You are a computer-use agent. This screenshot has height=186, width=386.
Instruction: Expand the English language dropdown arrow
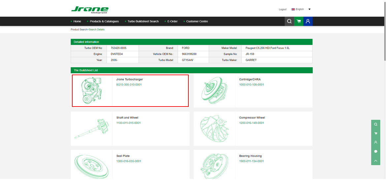(309, 9)
